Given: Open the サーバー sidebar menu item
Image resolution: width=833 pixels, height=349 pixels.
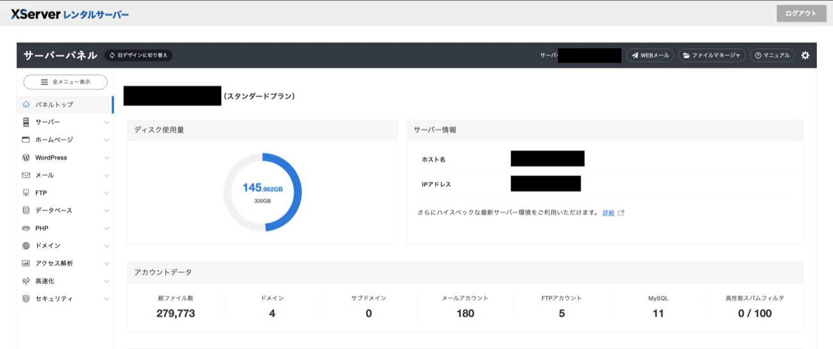Looking at the screenshot, I should pos(65,122).
